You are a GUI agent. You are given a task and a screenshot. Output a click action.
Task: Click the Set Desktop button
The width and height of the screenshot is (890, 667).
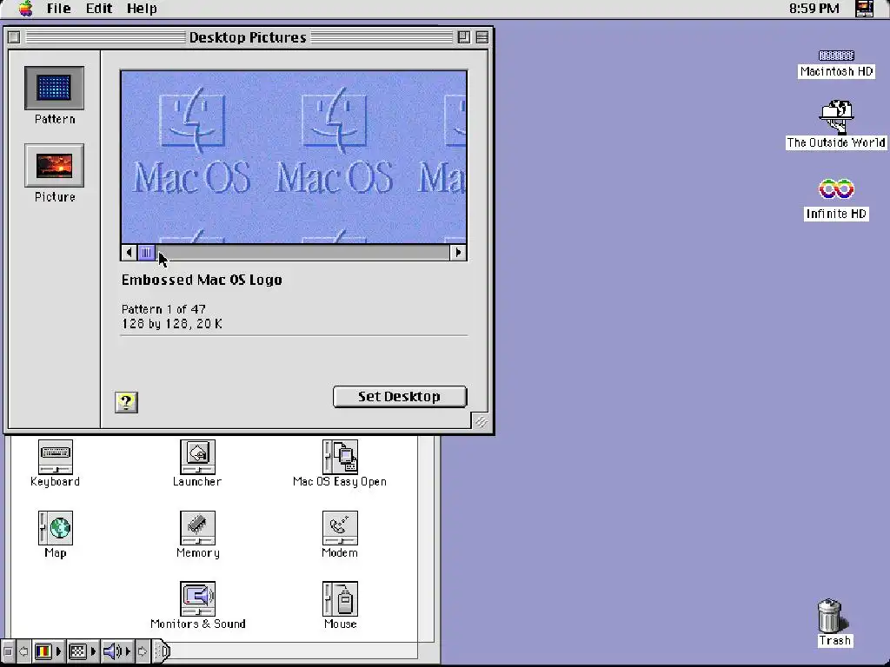400,396
